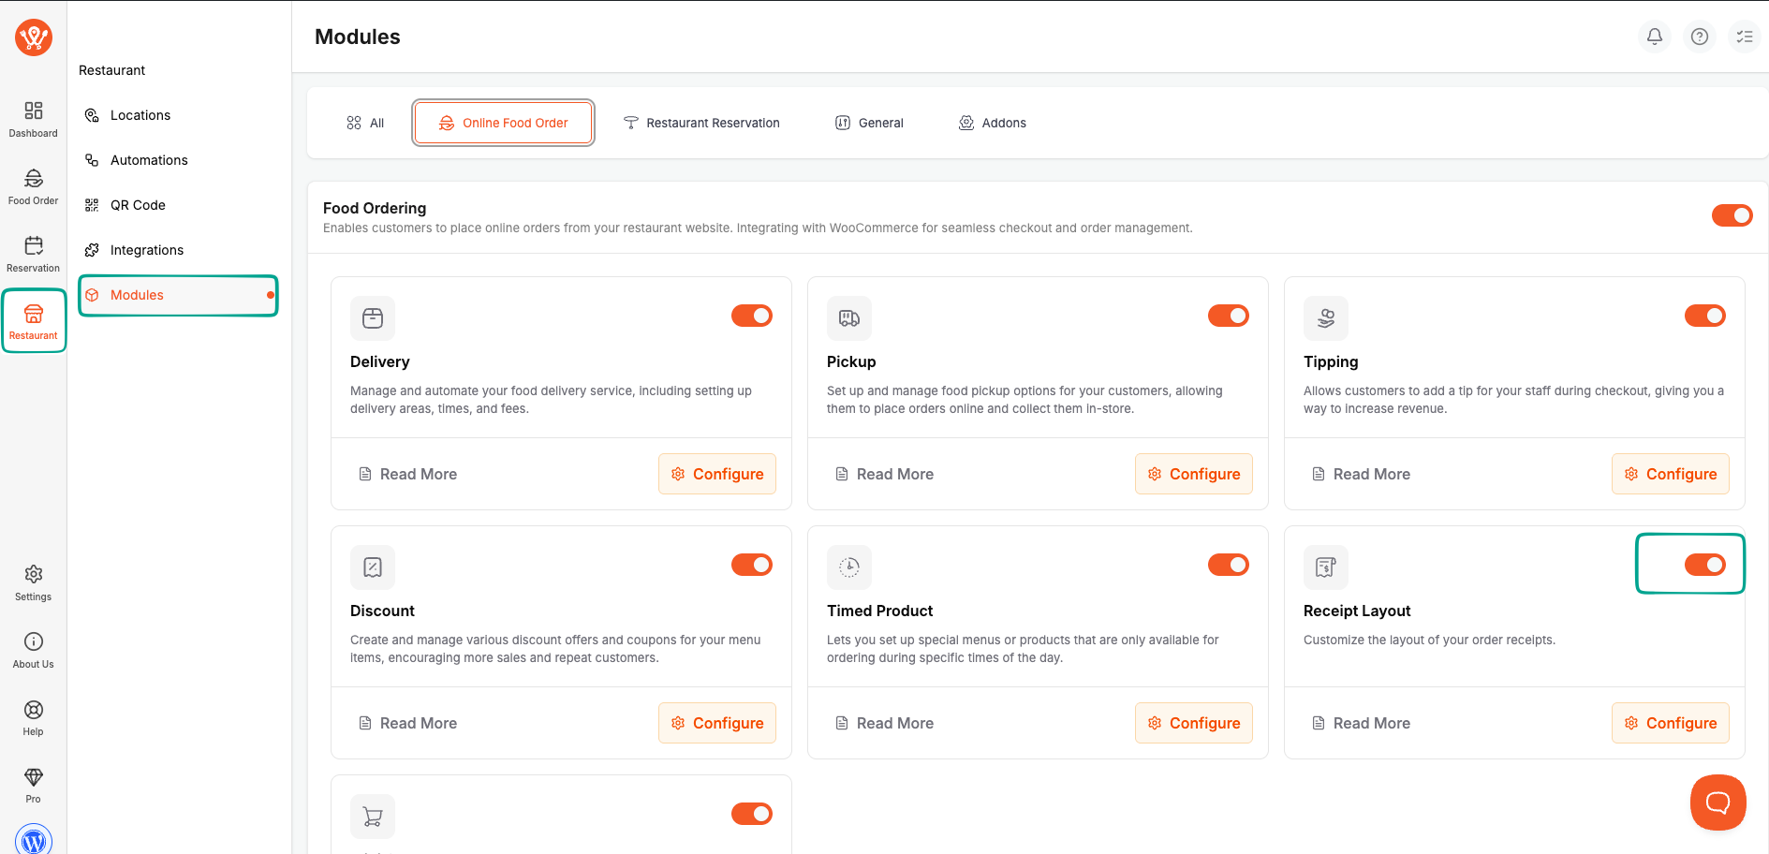Configure the Discount module
Viewport: 1769px width, 854px height.
coord(717,722)
